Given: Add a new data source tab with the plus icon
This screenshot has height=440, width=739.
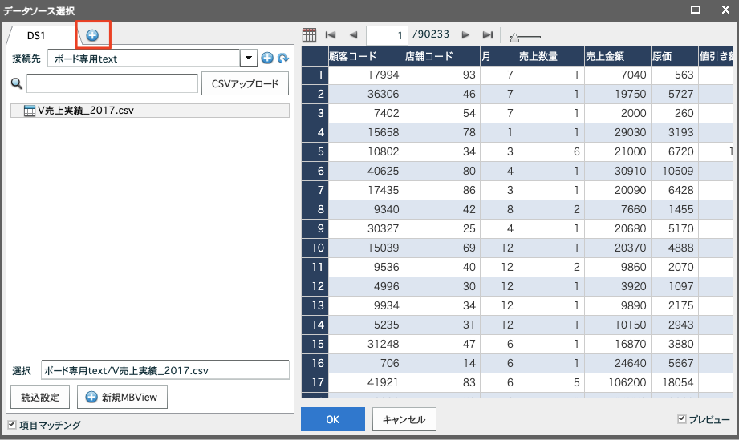Looking at the screenshot, I should tap(92, 34).
